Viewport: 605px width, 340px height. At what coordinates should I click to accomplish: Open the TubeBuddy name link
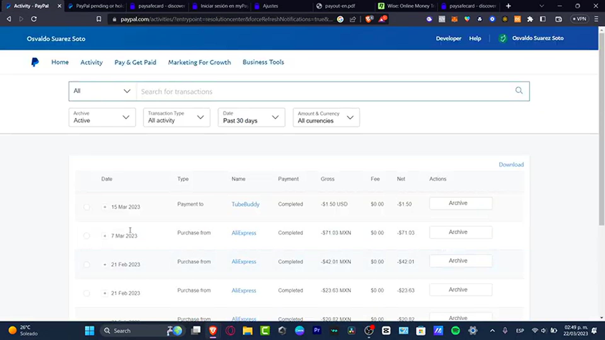click(x=245, y=204)
